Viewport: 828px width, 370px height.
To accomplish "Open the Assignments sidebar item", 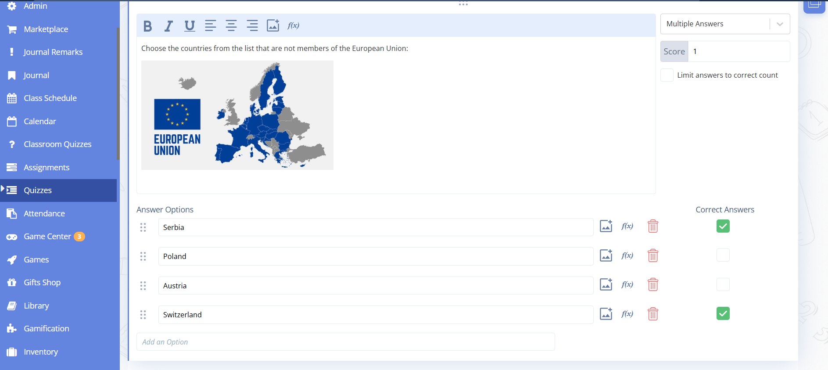I will [47, 168].
